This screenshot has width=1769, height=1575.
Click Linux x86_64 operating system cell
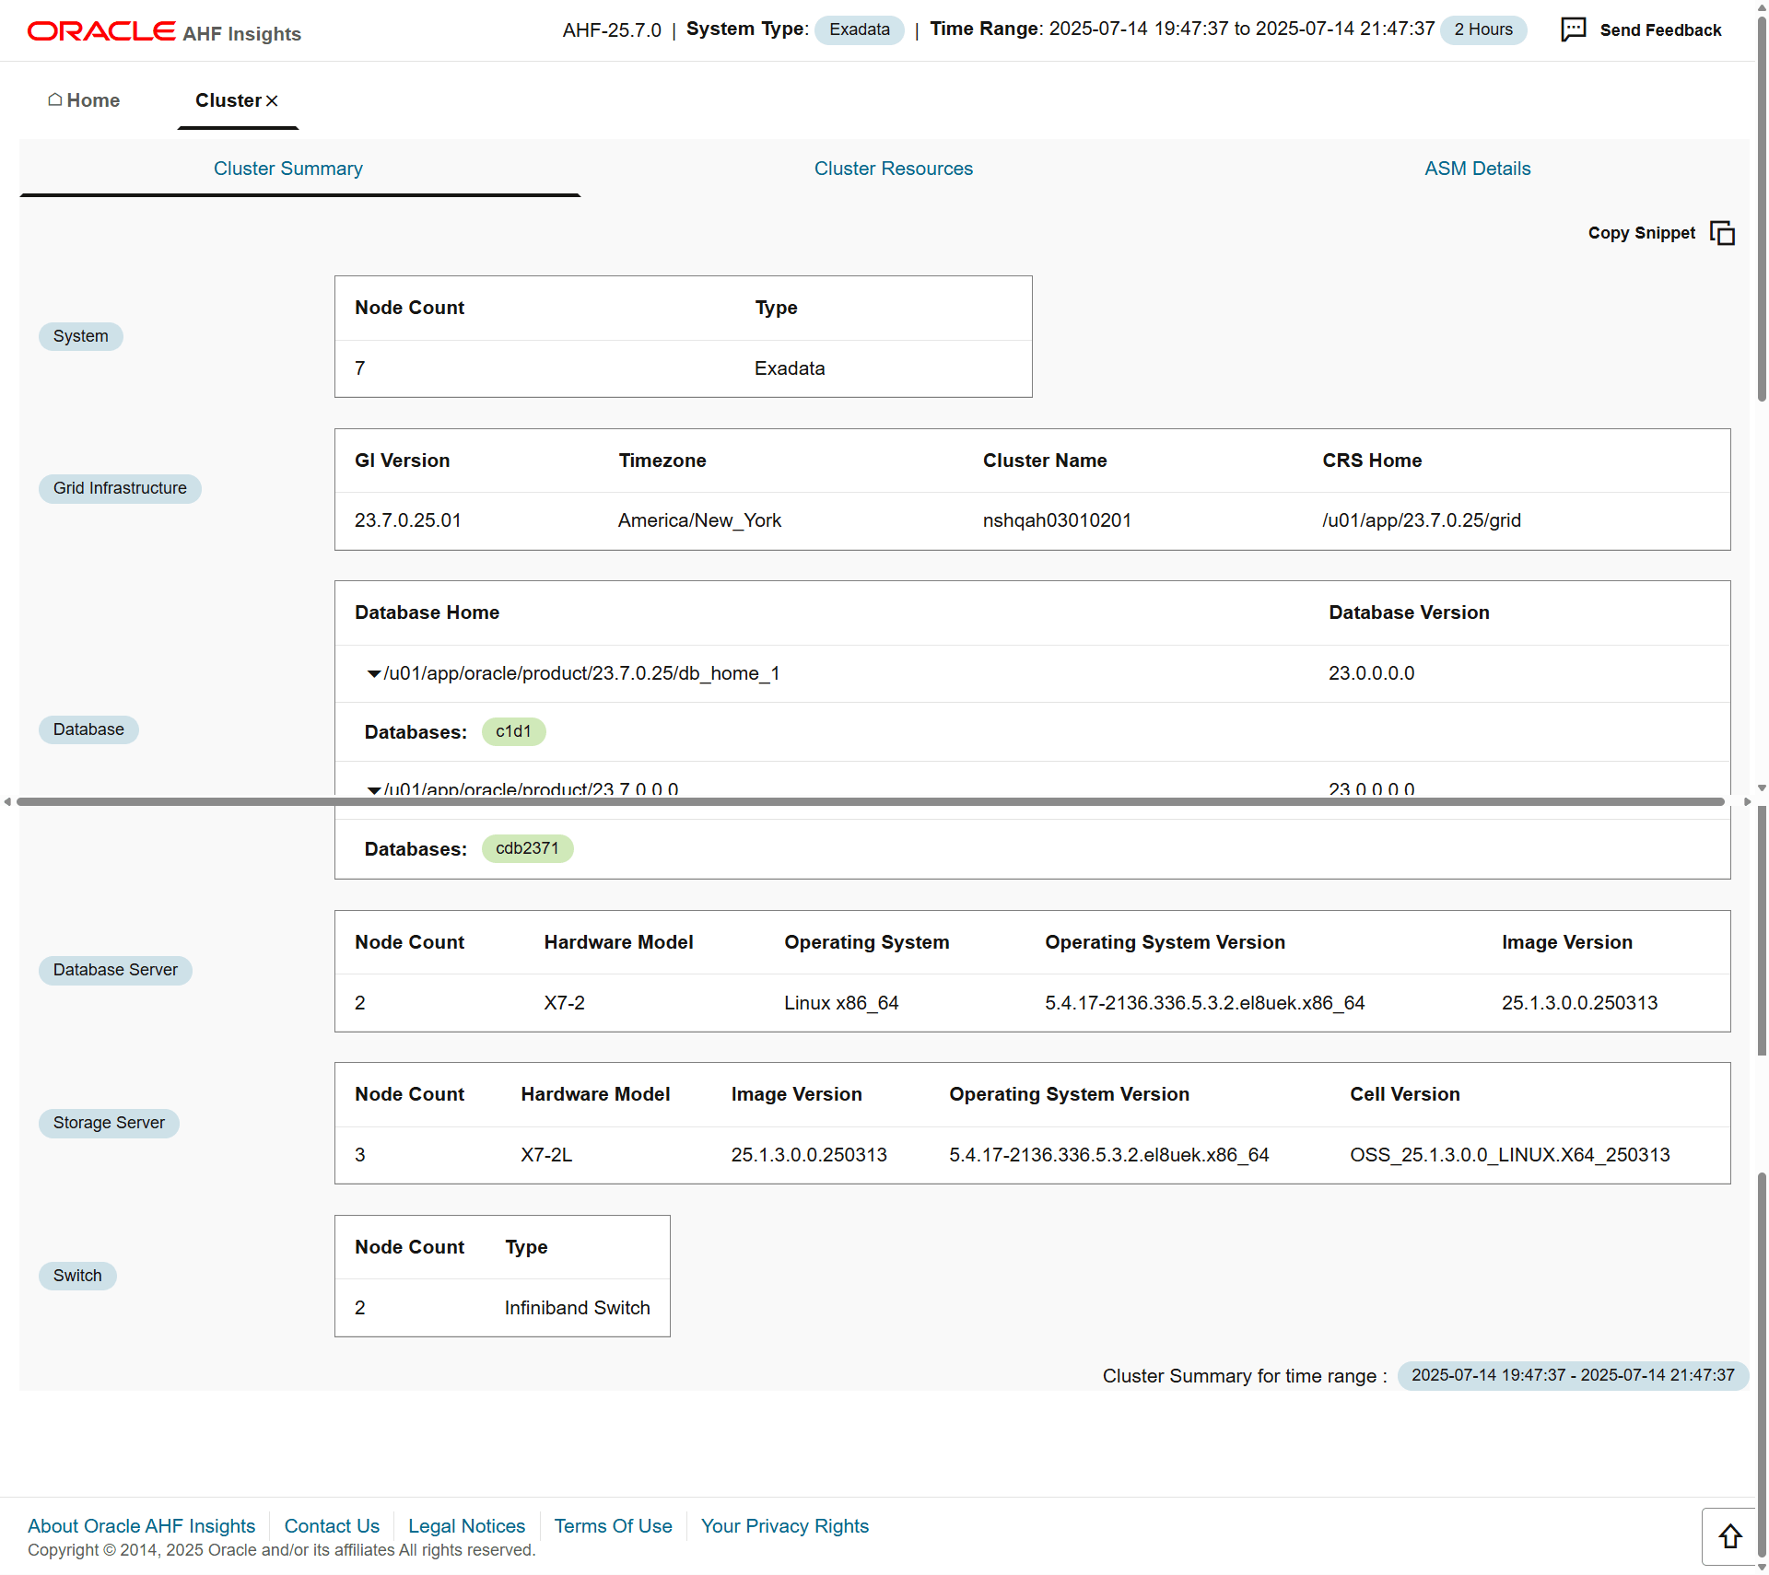(x=841, y=1003)
